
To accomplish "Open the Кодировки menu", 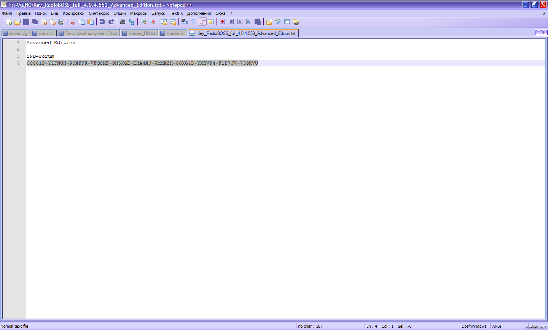I will point(73,13).
